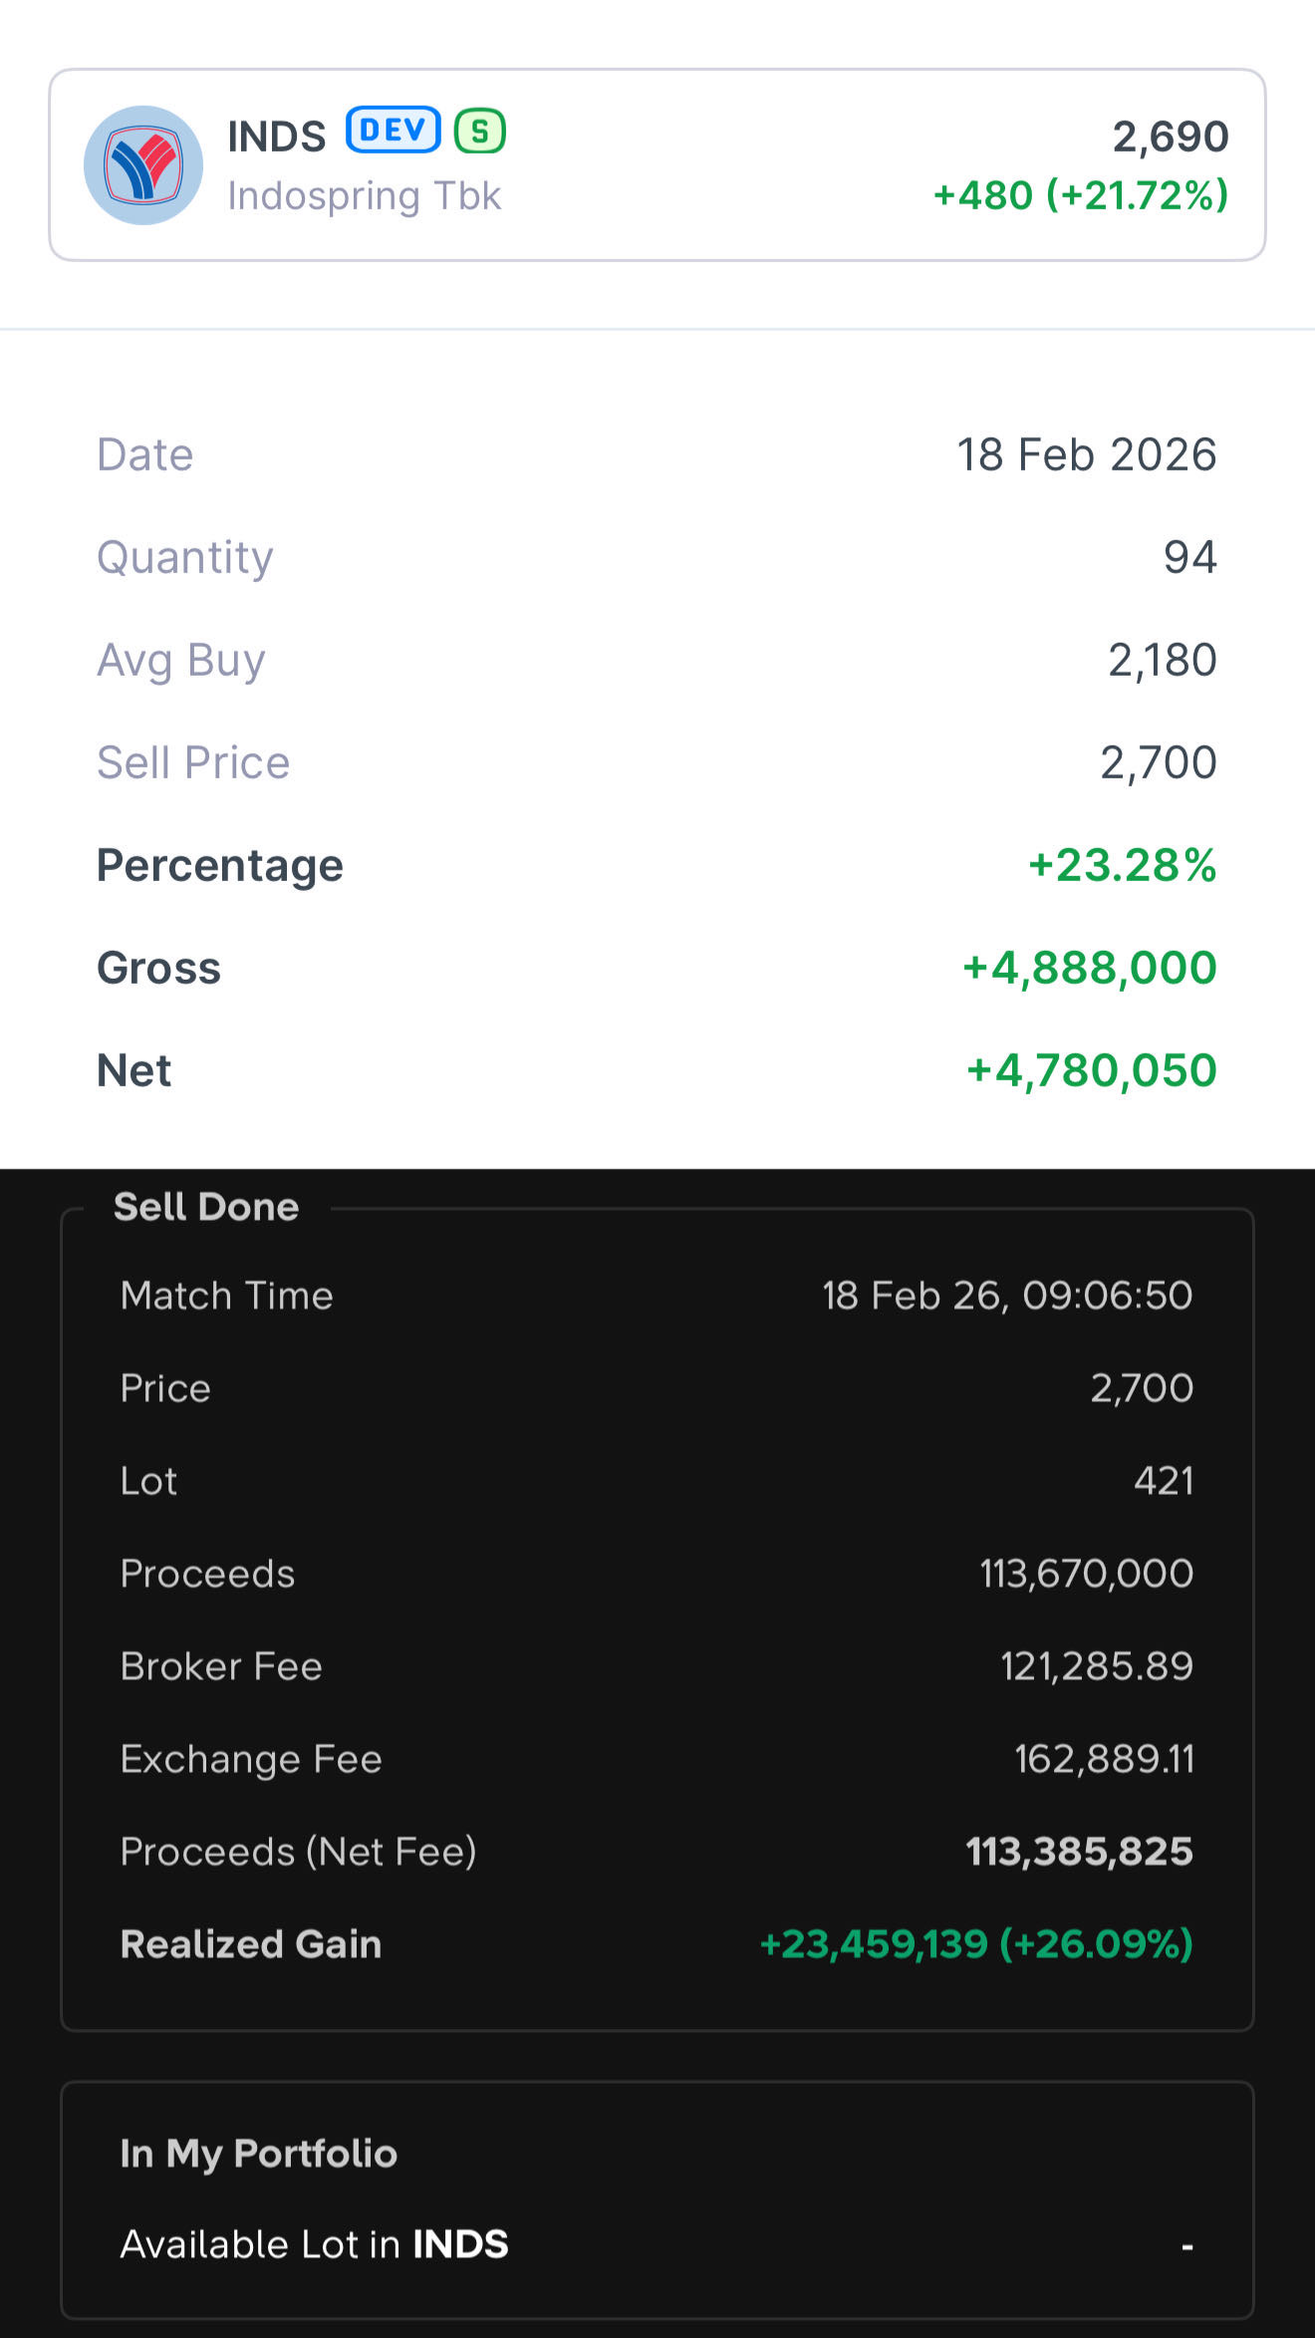
Task: Tap the Match Time timestamp
Action: click(x=1006, y=1296)
